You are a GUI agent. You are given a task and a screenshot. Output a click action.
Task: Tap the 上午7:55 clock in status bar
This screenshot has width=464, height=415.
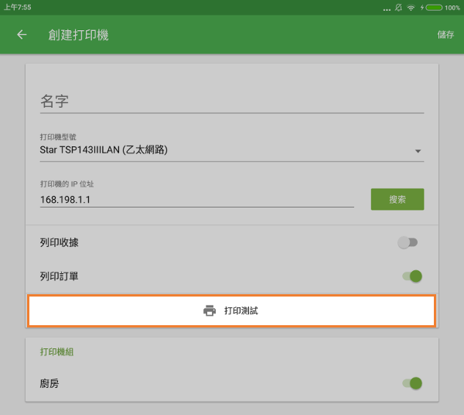point(18,8)
